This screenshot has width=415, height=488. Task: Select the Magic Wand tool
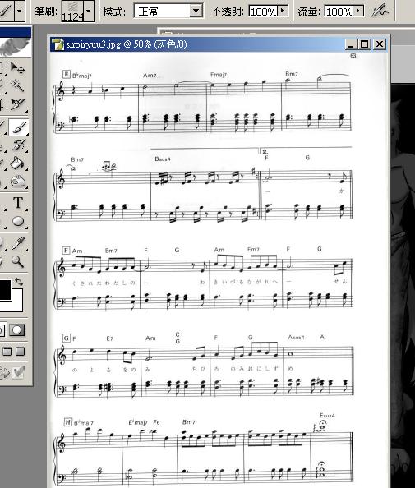point(17,85)
